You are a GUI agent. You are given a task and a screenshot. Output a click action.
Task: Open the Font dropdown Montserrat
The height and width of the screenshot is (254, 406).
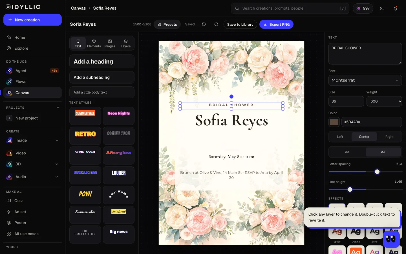point(365,80)
